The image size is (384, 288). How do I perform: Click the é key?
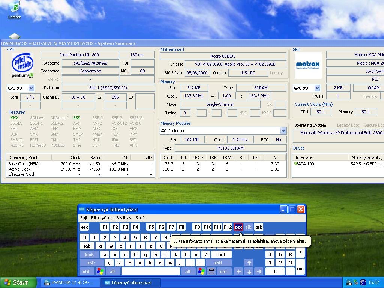click(x=196, y=255)
